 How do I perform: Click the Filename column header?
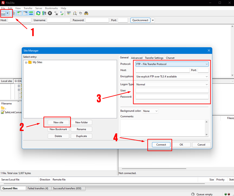(x=7, y=103)
